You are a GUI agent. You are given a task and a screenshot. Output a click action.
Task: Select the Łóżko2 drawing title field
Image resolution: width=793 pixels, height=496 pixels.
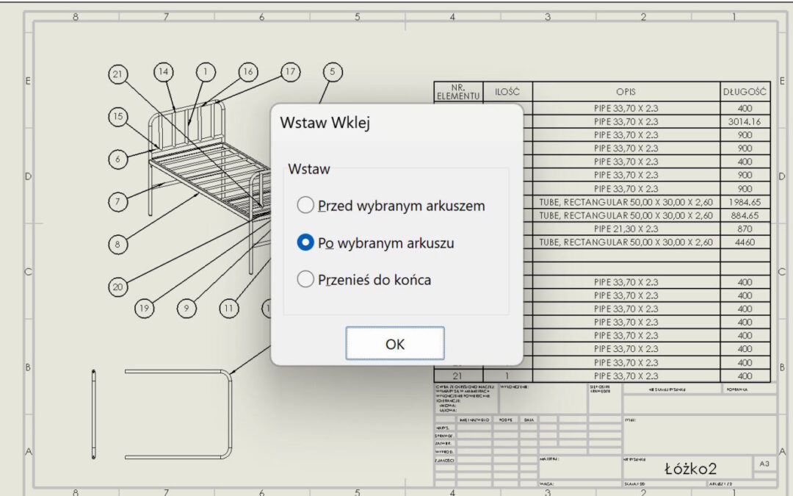pos(689,468)
